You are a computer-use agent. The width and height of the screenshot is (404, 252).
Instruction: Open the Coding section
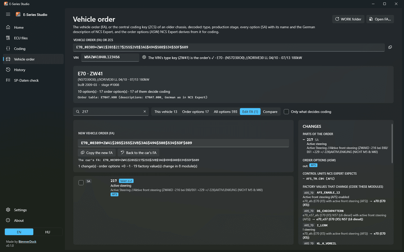tap(33, 49)
